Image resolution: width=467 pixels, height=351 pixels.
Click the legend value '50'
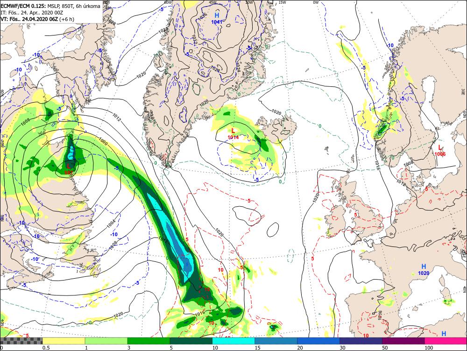[385, 348]
